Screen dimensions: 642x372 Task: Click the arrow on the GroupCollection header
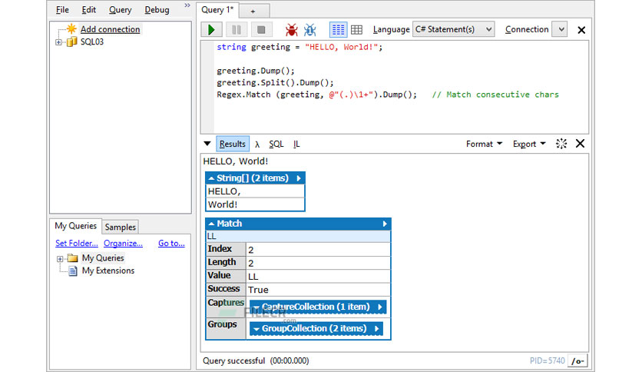(x=377, y=328)
